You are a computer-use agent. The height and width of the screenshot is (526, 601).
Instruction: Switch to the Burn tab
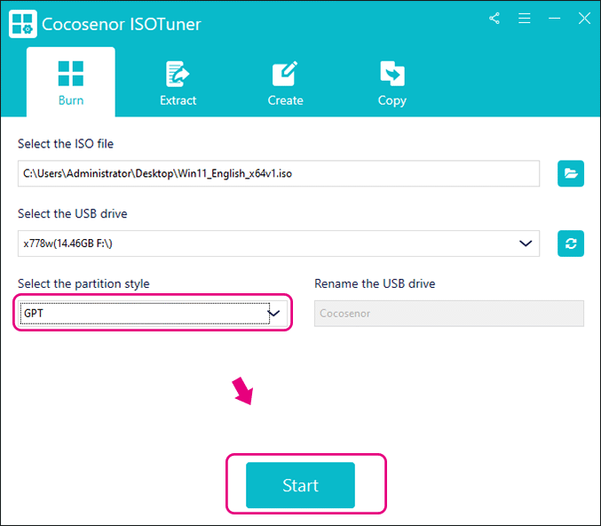pos(71,82)
